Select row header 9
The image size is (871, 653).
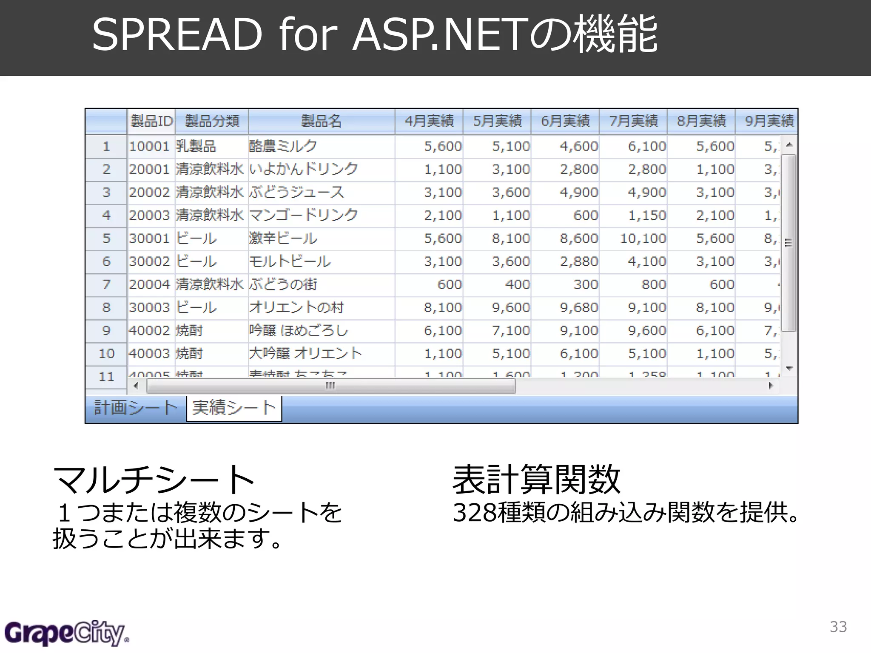(106, 330)
